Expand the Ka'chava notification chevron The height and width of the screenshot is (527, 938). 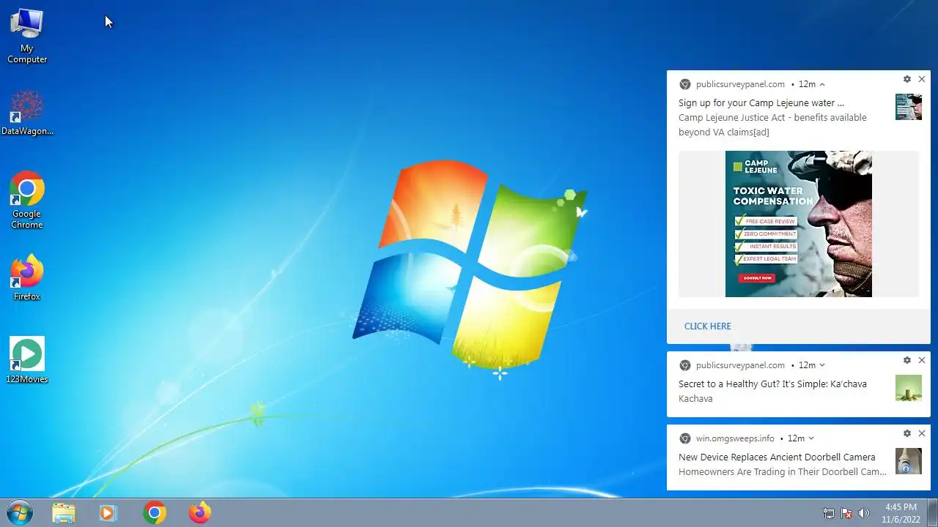pos(822,365)
